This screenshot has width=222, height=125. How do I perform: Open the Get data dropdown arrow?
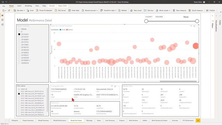[x=24, y=10]
